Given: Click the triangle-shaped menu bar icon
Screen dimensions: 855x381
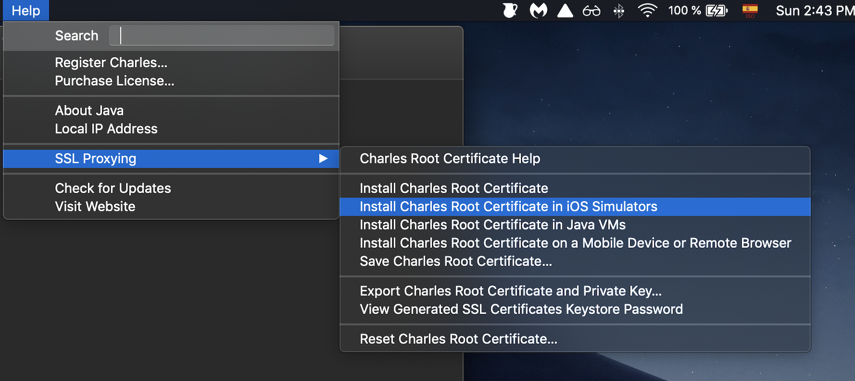Looking at the screenshot, I should point(565,11).
